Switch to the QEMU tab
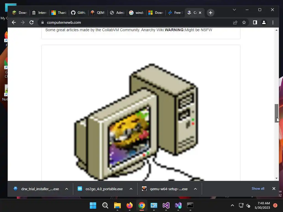This screenshot has height=212, width=283. click(x=98, y=13)
